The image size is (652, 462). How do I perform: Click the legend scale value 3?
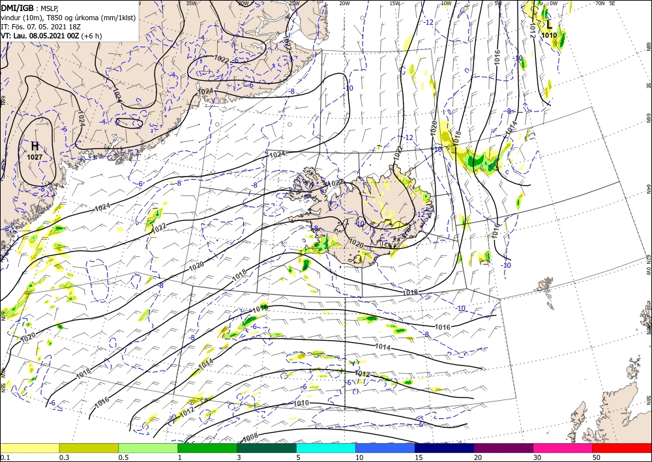(239, 457)
